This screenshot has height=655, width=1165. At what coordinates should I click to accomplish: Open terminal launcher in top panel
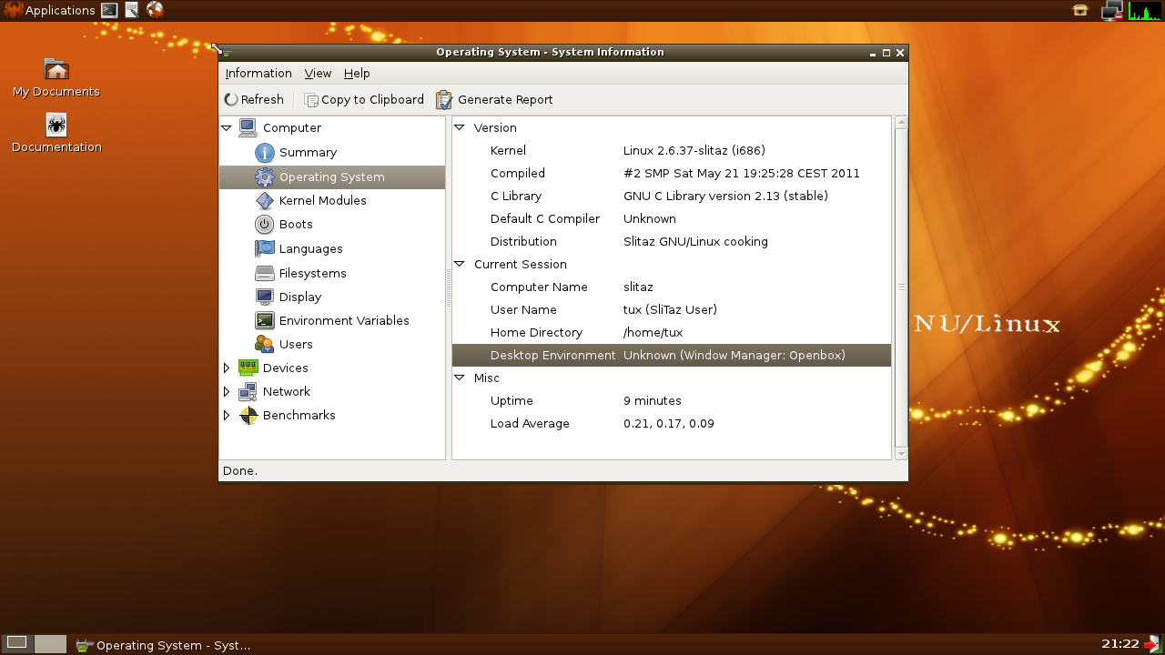pyautogui.click(x=109, y=11)
